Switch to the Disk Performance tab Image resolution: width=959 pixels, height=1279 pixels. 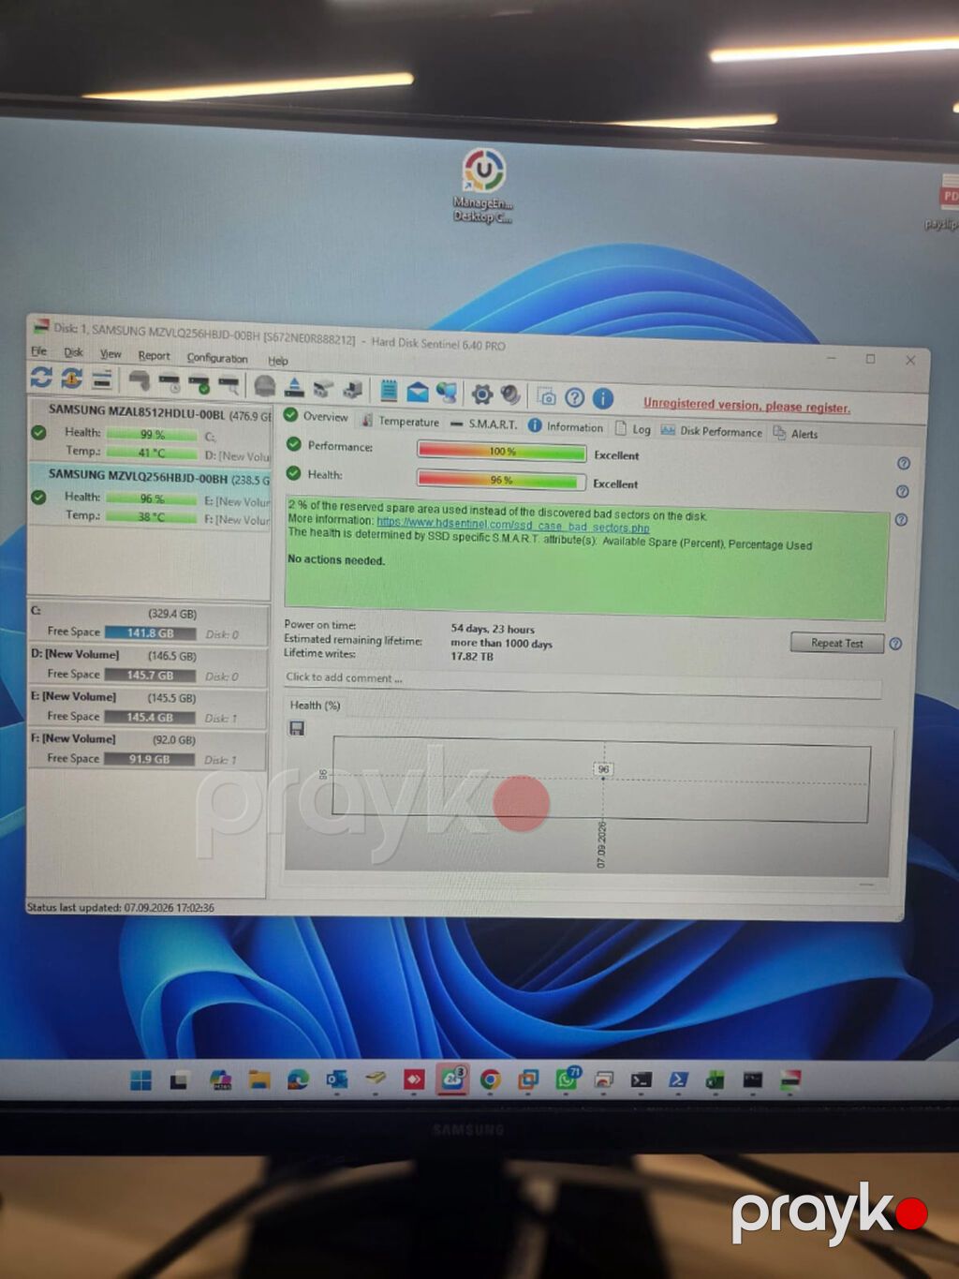pyautogui.click(x=712, y=431)
